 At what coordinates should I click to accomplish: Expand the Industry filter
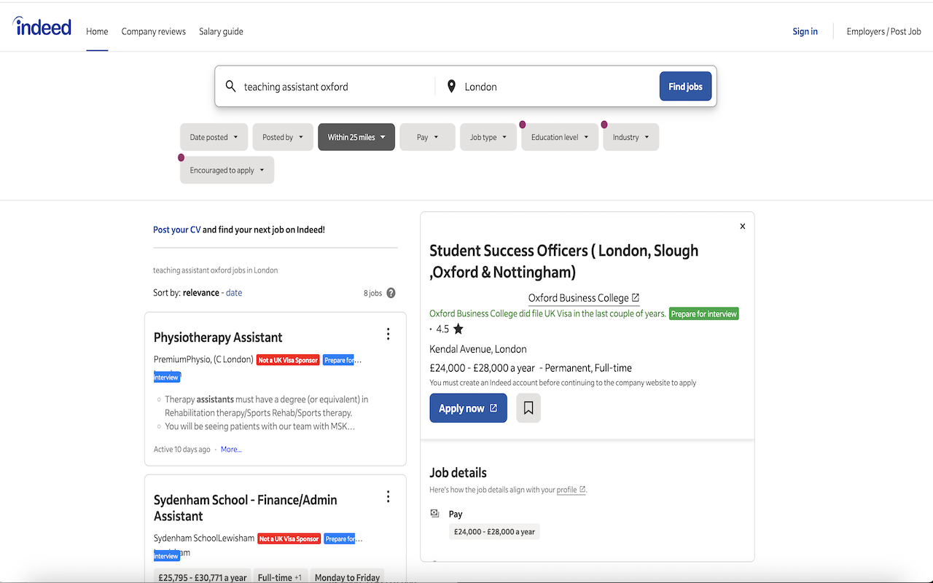click(631, 137)
